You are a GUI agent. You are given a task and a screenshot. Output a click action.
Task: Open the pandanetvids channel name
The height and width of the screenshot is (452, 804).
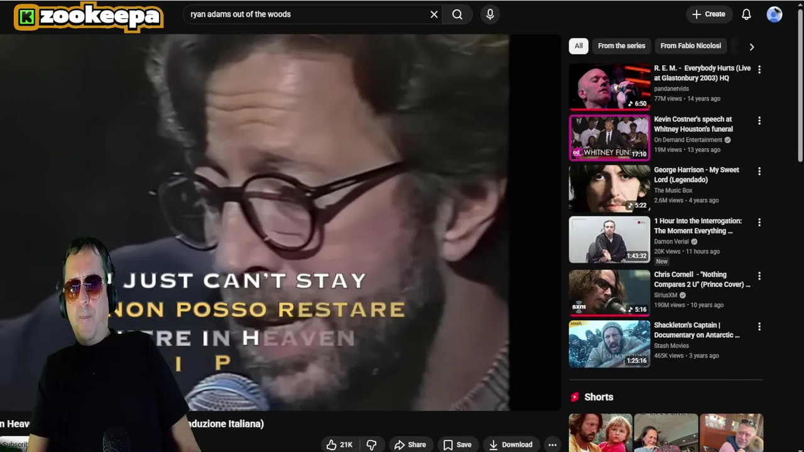point(671,89)
